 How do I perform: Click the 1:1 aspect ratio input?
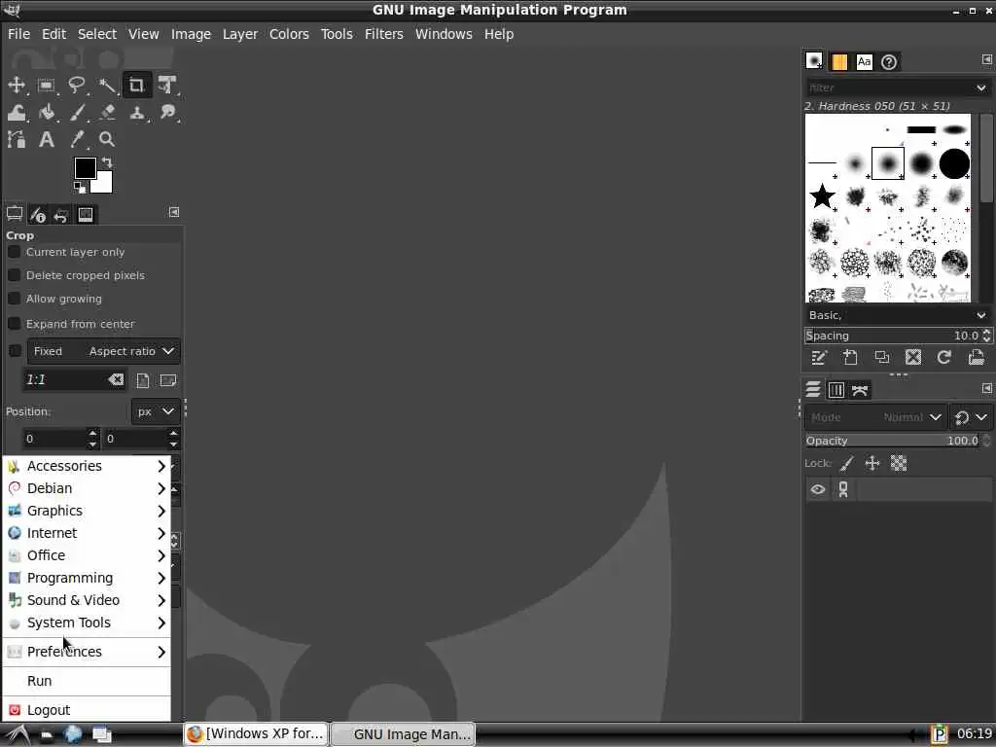(63, 380)
